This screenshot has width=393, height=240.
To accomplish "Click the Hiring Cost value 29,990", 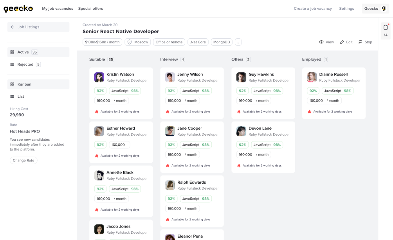I will (17, 115).
